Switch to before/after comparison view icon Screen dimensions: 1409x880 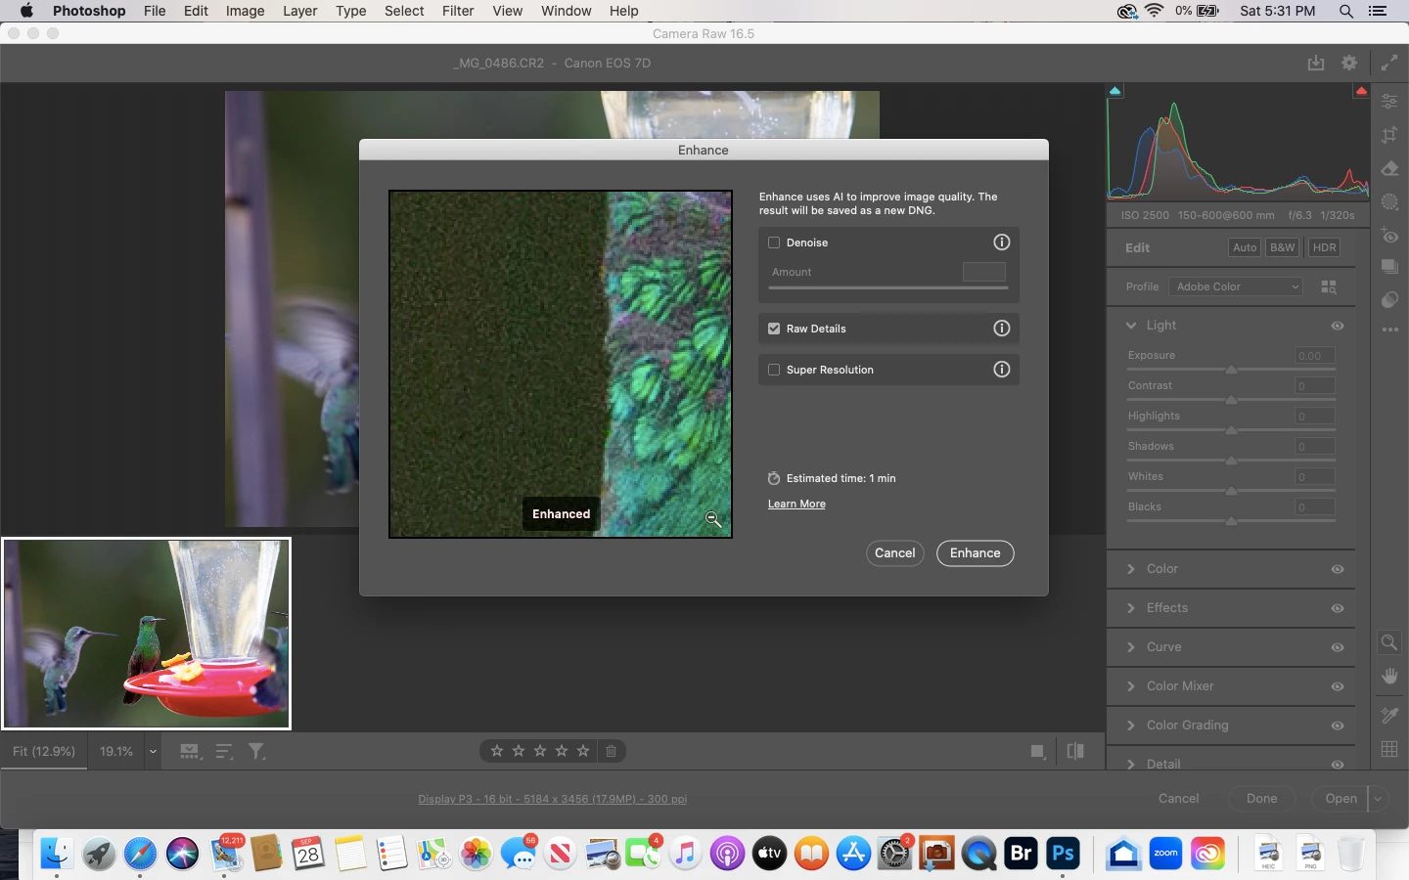[1075, 751]
